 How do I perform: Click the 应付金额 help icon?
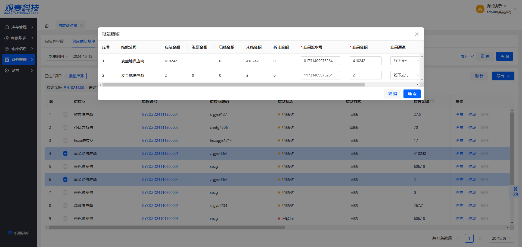(x=432, y=101)
